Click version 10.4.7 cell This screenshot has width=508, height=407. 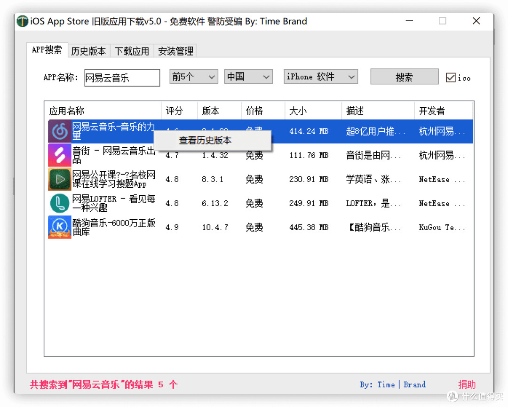(x=215, y=227)
